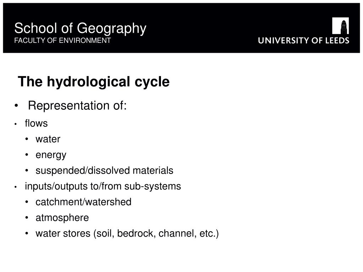Click the Representation of: bullet text
363x272 pixels.
tap(77, 106)
